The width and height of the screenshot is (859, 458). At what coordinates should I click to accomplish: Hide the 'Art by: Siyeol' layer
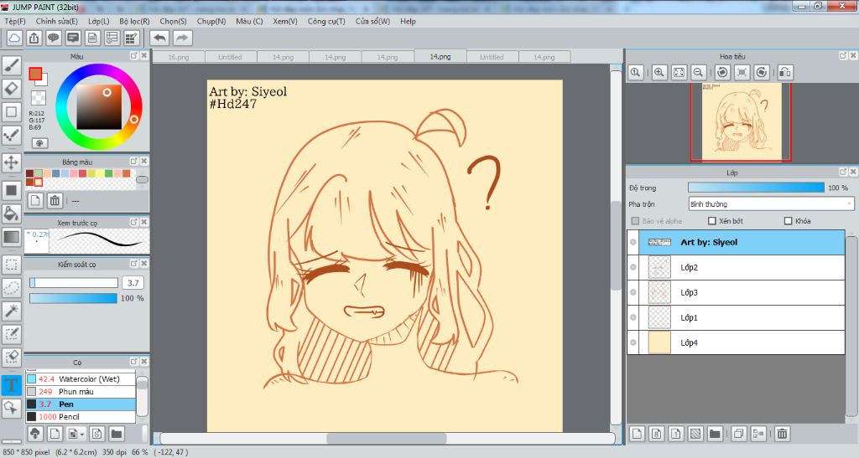[x=633, y=242]
